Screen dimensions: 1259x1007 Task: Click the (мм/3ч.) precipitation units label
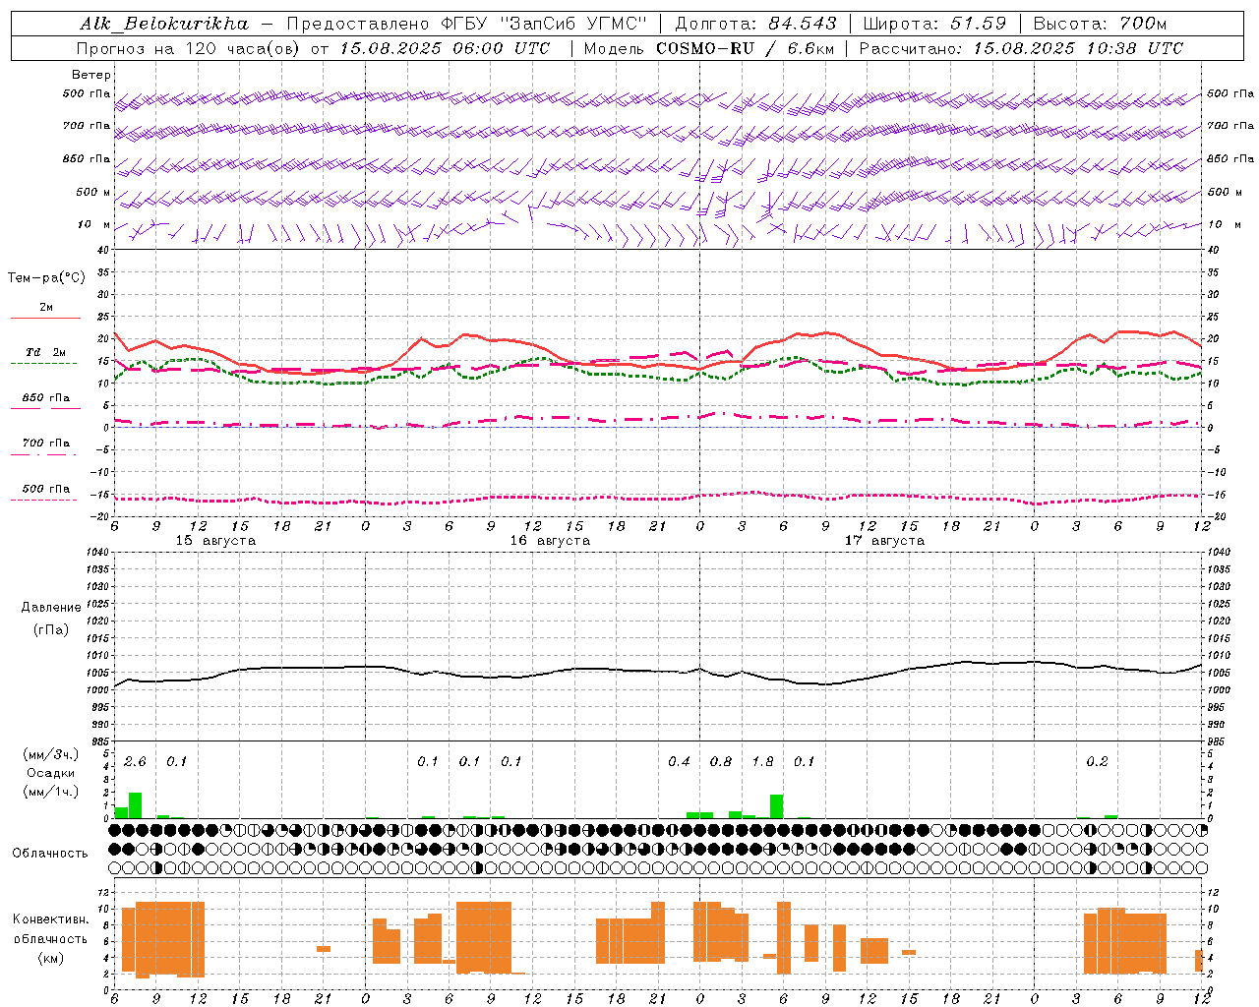coord(51,755)
